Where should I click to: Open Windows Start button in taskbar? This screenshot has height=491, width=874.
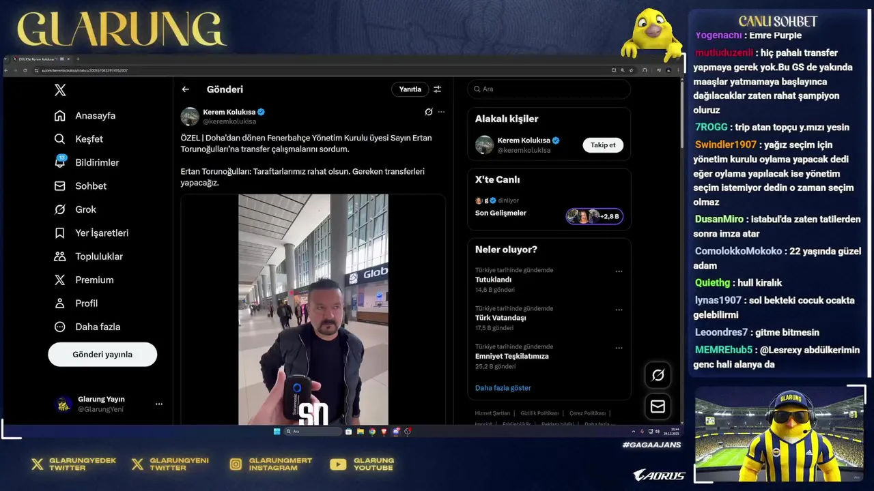(277, 431)
